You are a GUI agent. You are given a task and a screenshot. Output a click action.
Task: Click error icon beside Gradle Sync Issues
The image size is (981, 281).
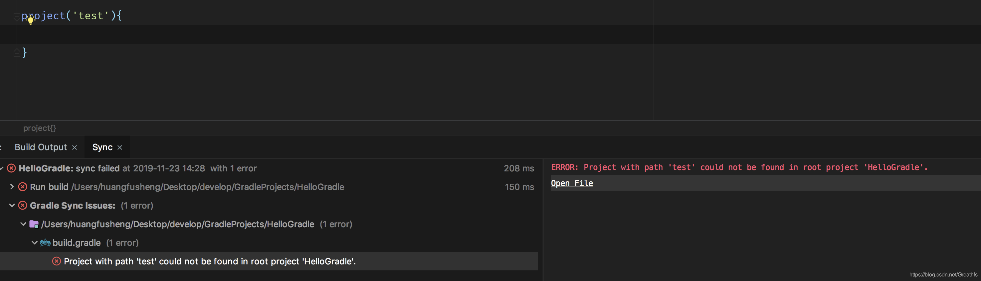click(23, 205)
